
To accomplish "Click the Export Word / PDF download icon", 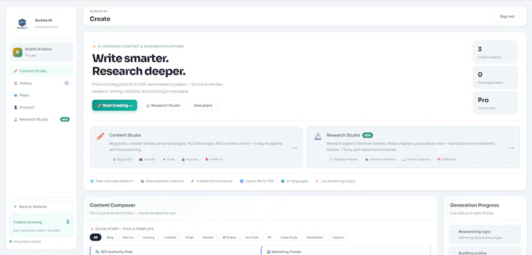I will coord(242,181).
